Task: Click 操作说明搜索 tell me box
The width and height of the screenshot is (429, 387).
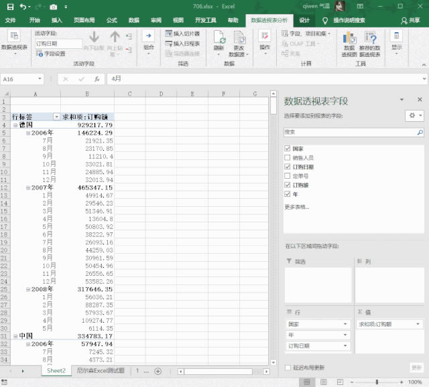Action: pos(349,21)
